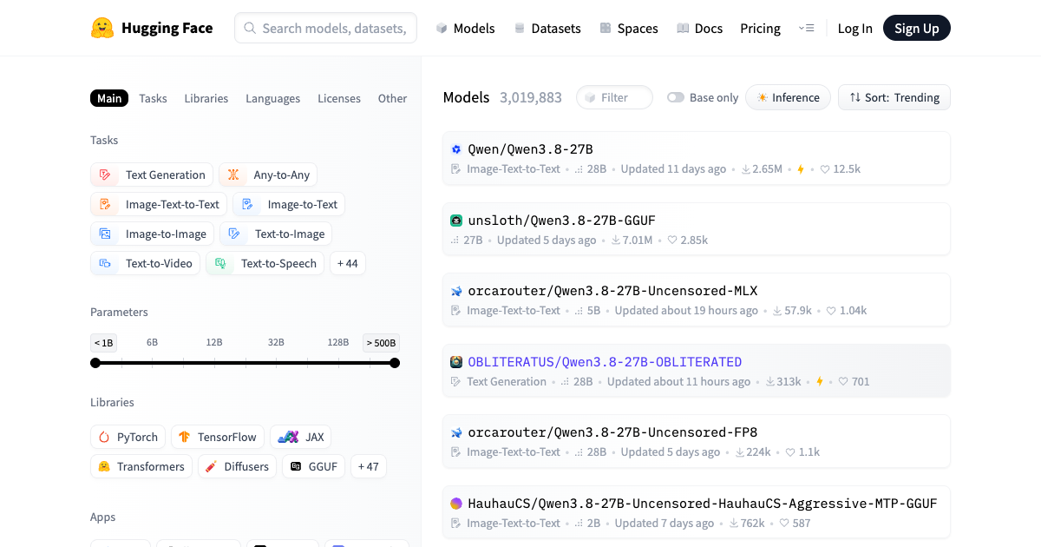Expand the +44 more tasks list
Screen dimensions: 1041x547
348,263
